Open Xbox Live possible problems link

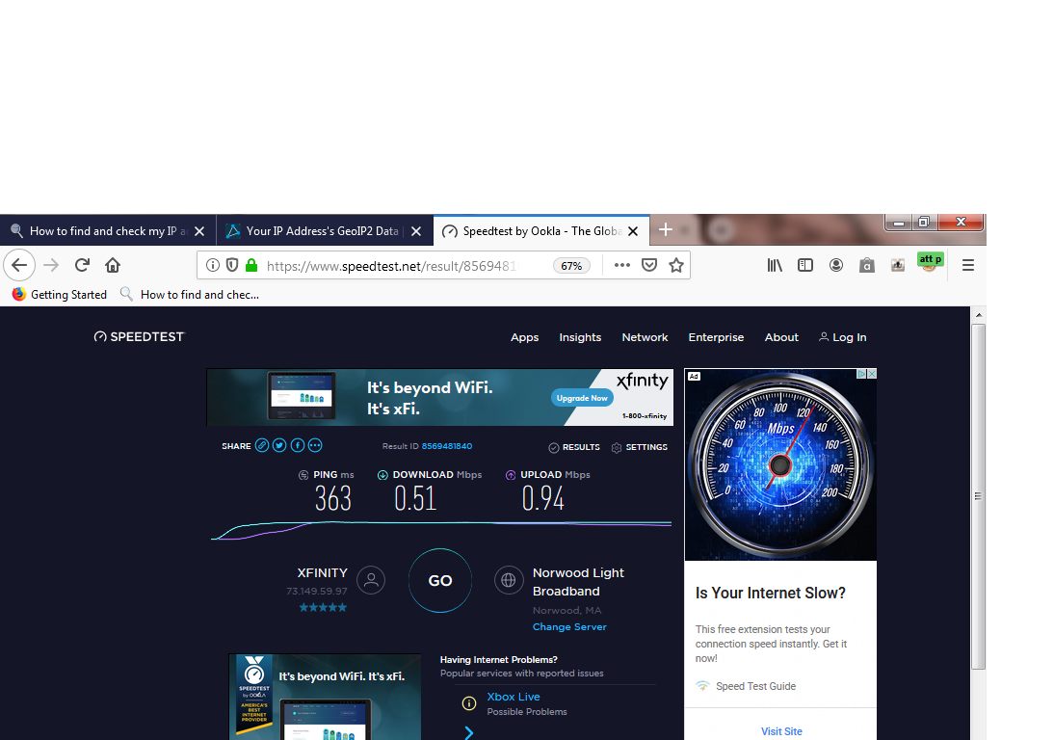click(x=514, y=697)
